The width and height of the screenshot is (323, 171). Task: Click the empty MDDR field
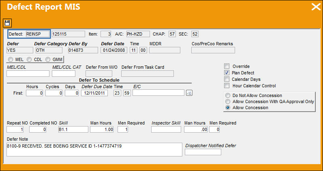click(165, 50)
